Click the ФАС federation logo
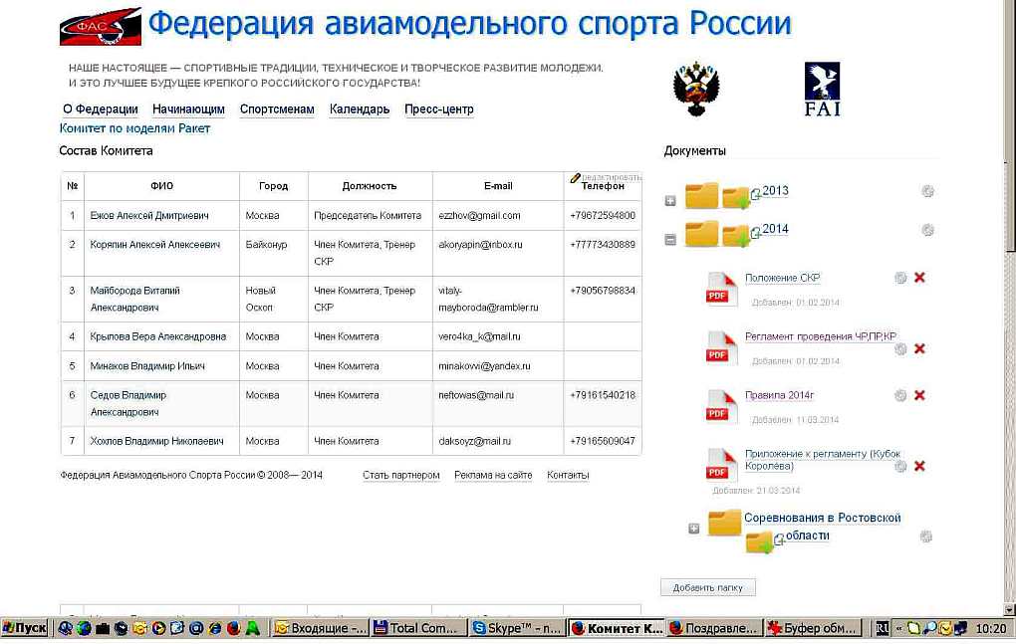Image resolution: width=1016 pixels, height=644 pixels. coord(101,27)
